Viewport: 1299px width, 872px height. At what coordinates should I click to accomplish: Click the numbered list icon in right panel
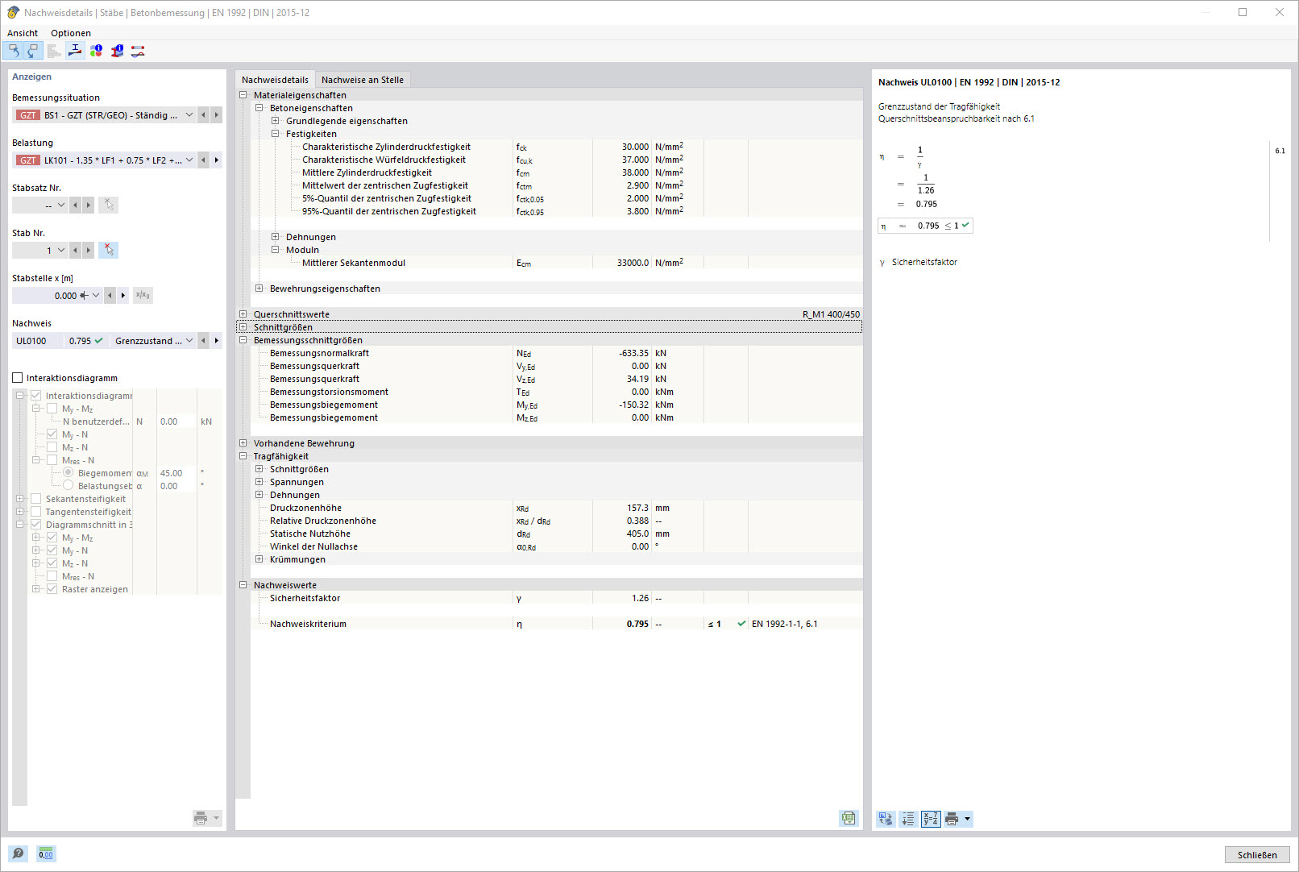(908, 819)
